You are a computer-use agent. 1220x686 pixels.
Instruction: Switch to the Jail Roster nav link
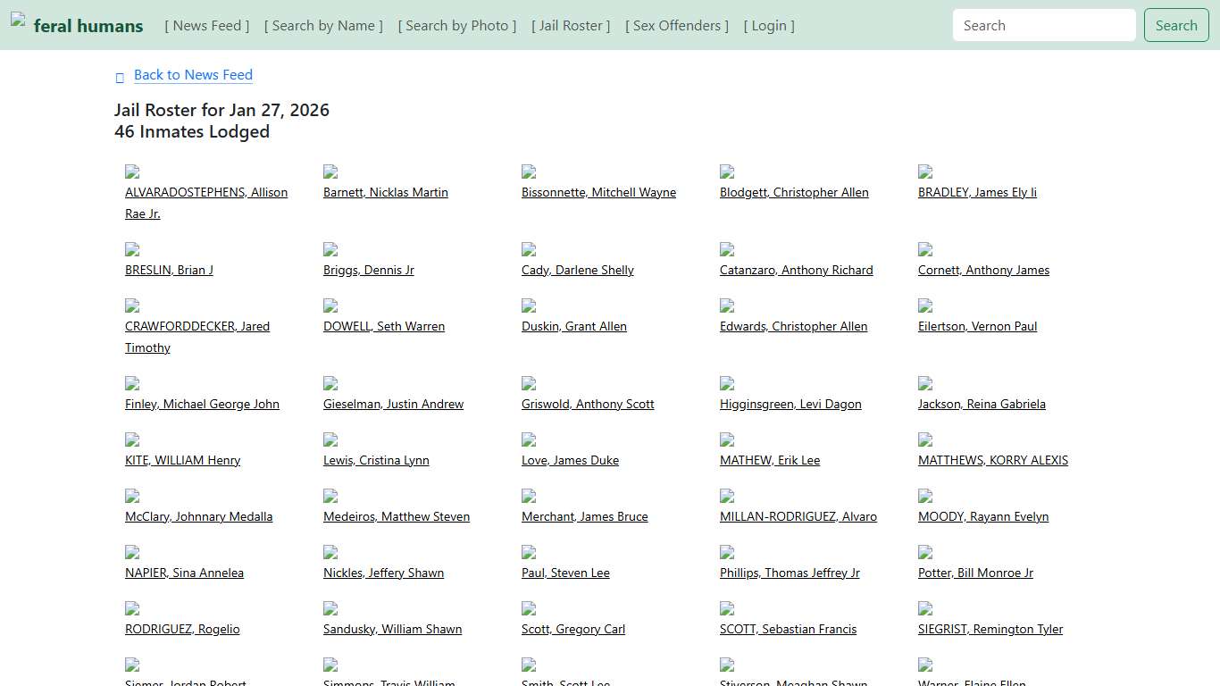coord(571,26)
